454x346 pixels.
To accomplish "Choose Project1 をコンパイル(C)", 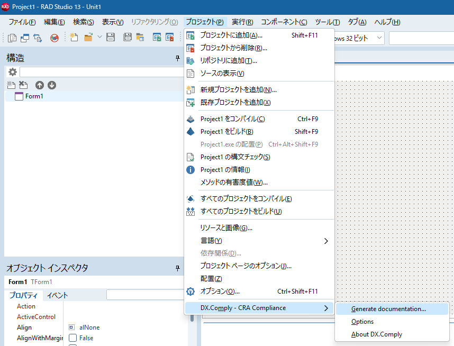I will 259,119.
